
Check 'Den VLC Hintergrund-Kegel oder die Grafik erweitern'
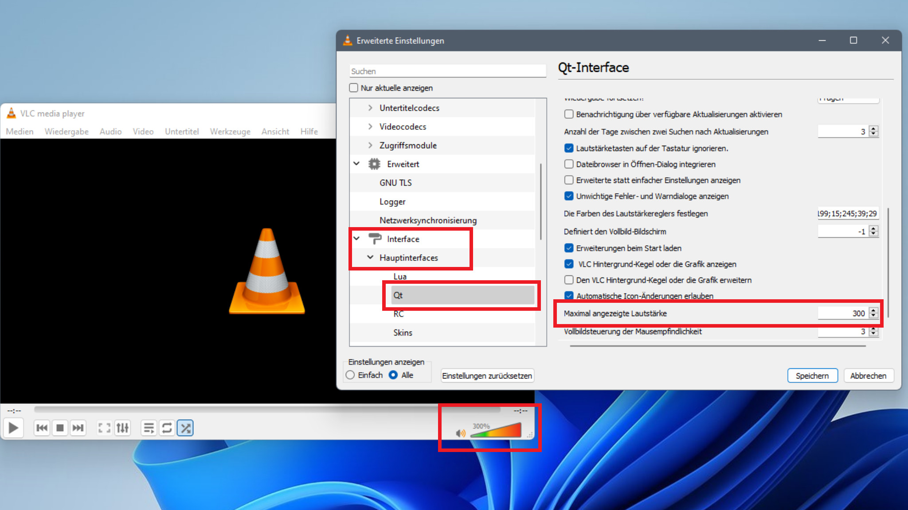tap(569, 280)
